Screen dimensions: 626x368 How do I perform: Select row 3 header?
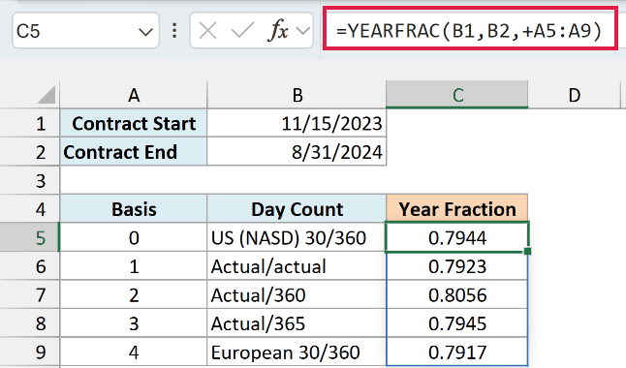coord(30,180)
